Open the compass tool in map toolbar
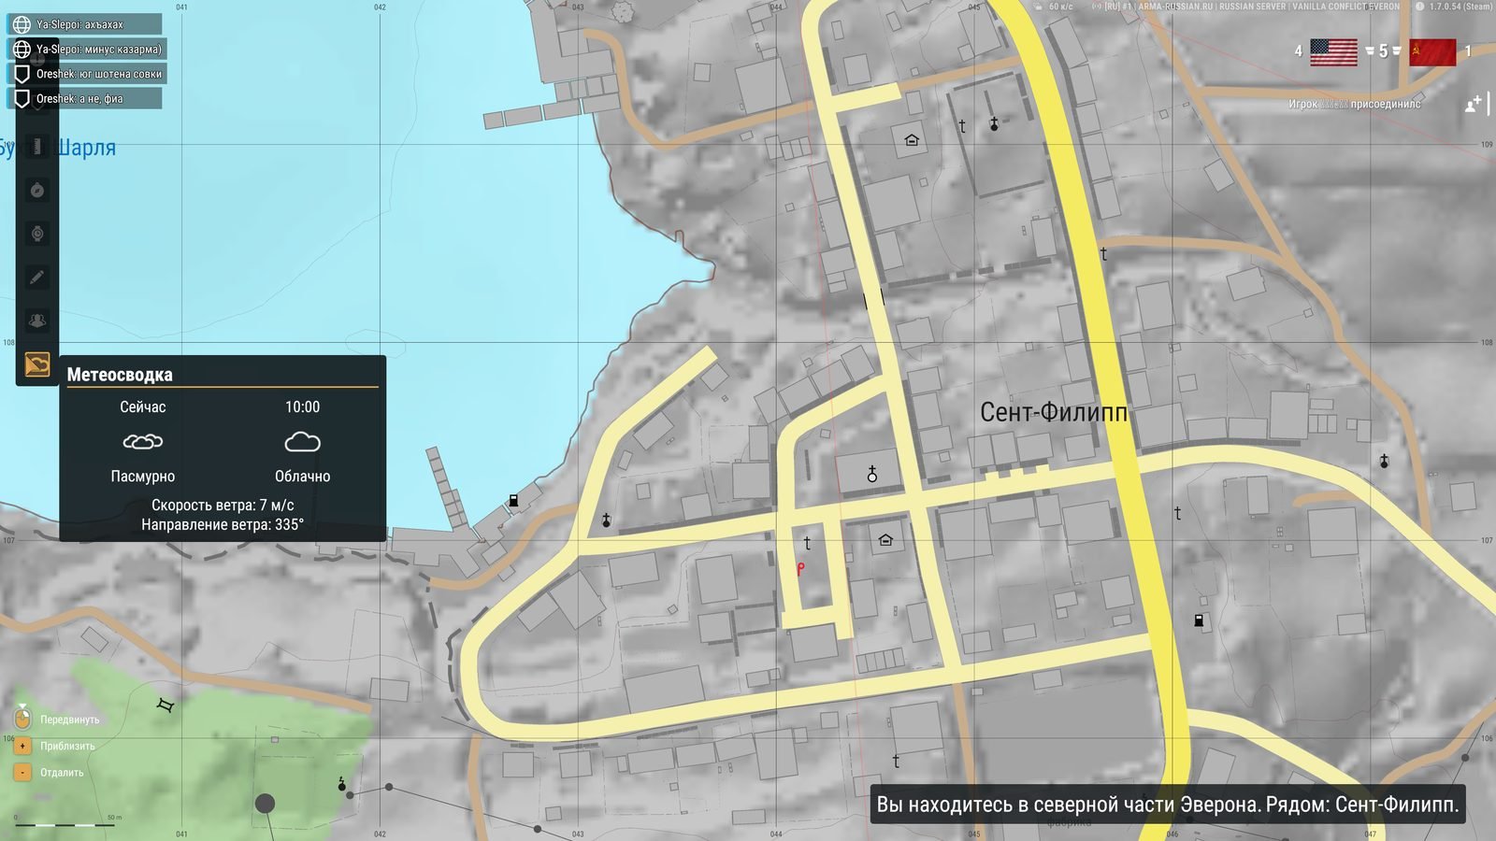 pyautogui.click(x=37, y=191)
